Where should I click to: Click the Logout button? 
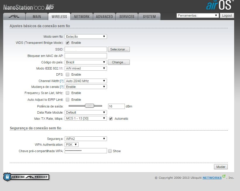227,15
